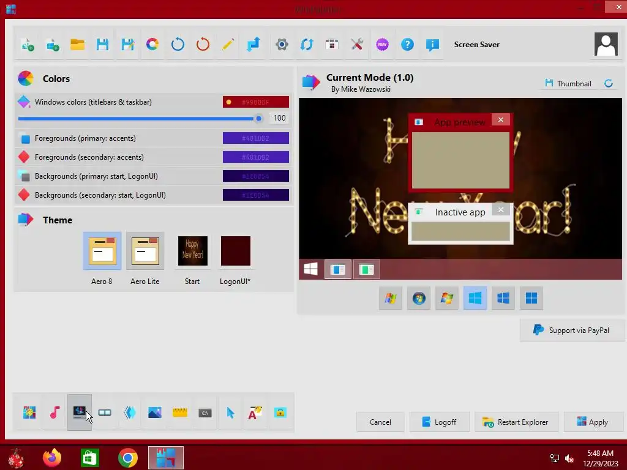
Task: Click the two-pane Alt+Tab style icon
Action: pos(105,412)
